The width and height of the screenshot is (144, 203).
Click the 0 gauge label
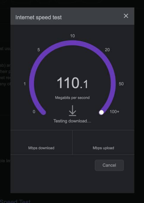[x=34, y=111]
